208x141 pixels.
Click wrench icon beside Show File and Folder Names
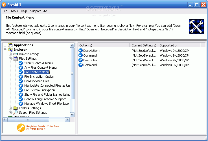[x=21, y=95]
